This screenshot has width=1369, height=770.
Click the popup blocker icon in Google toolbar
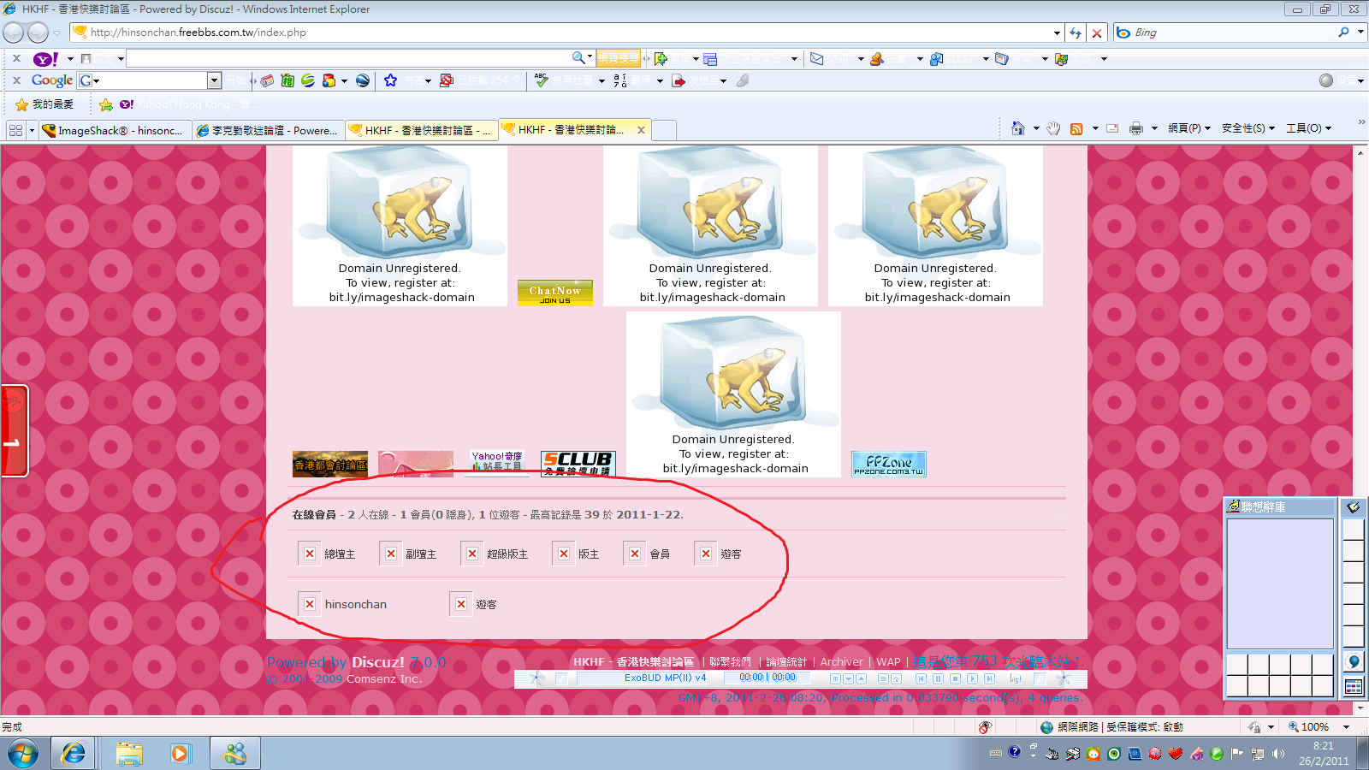click(x=446, y=80)
